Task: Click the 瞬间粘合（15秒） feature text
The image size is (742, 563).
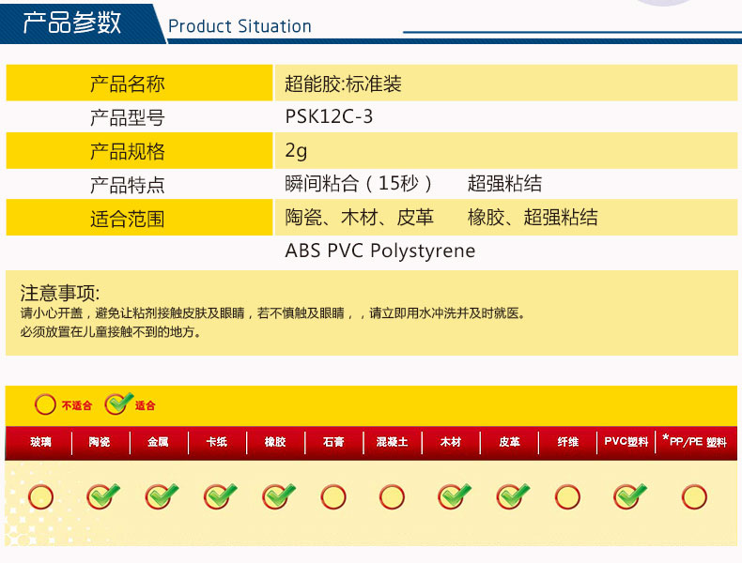Action: click(x=359, y=183)
